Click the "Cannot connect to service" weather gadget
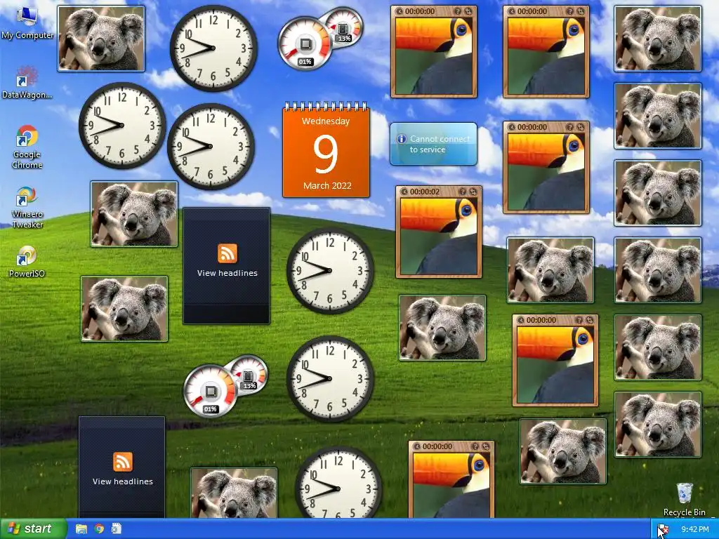Image resolution: width=719 pixels, height=539 pixels. tap(433, 144)
